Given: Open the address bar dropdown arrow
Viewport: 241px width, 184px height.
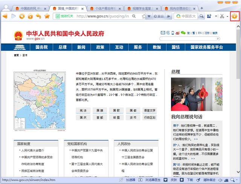Looking at the screenshot, I should [149, 16].
